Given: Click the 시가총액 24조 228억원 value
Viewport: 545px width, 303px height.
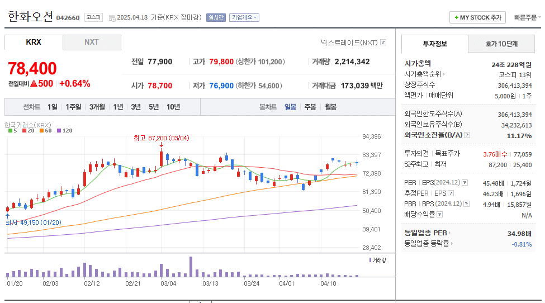Looking at the screenshot, I should pos(511,65).
